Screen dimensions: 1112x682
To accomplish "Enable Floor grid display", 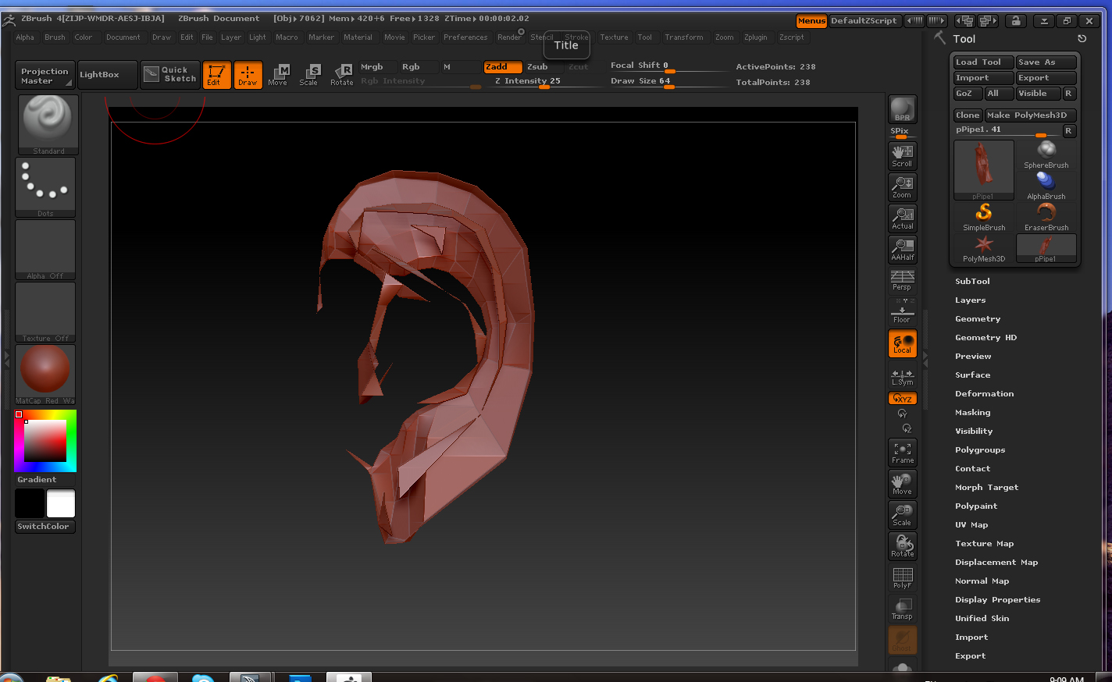I will tap(902, 310).
